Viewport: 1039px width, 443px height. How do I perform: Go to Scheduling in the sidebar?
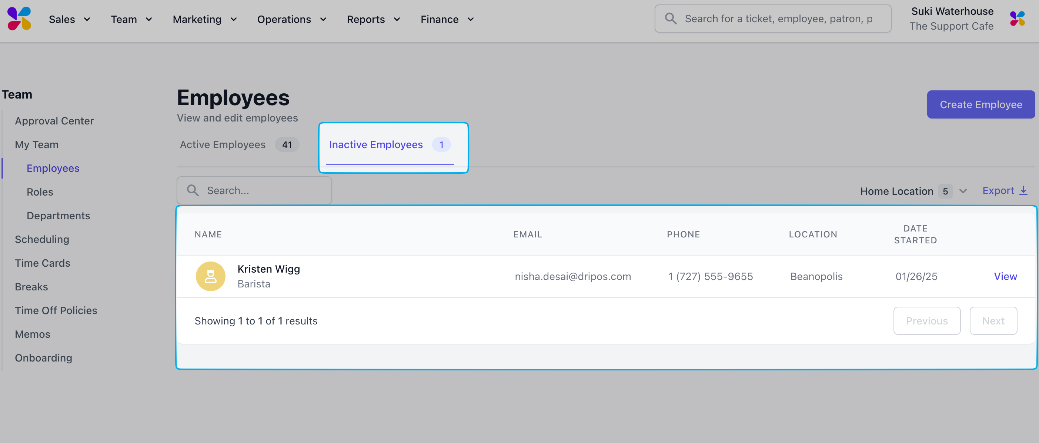42,239
